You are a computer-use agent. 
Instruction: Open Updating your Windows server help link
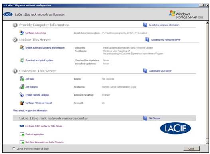(166, 40)
